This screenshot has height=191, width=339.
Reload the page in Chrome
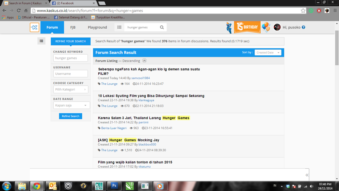(x=19, y=11)
